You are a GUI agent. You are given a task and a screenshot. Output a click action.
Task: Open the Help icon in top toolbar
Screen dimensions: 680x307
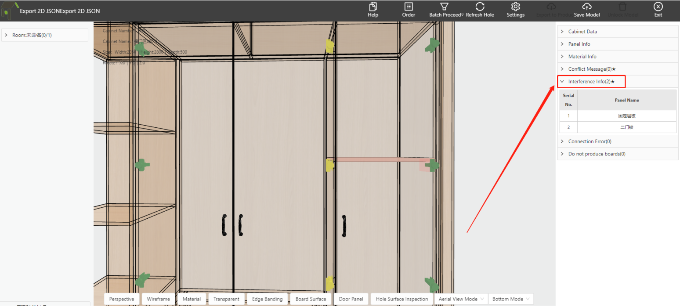[x=373, y=7]
